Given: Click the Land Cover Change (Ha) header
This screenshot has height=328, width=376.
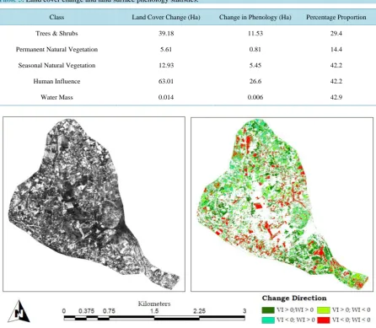Looking at the screenshot, I should [x=166, y=17].
